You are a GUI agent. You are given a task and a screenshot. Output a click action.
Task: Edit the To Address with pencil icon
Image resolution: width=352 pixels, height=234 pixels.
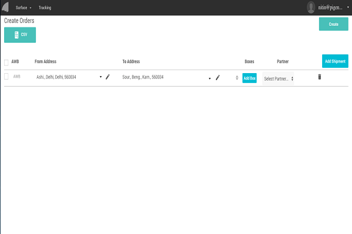[x=218, y=77]
